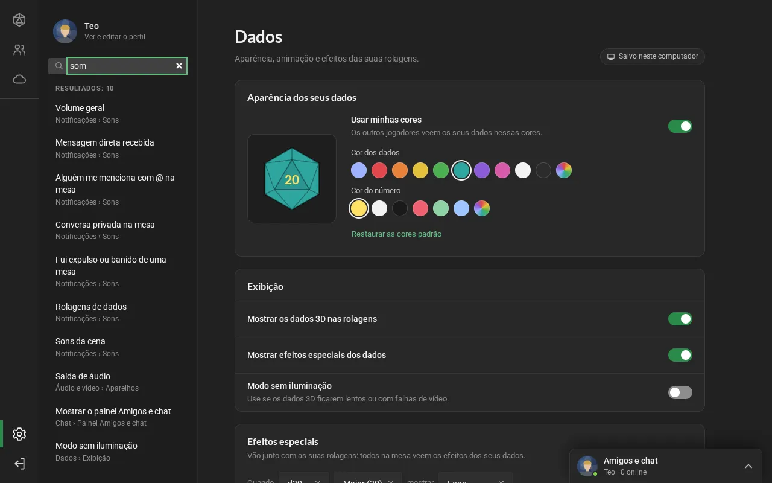The width and height of the screenshot is (772, 483).
Task: Select the settings gear icon
Action: tap(19, 434)
